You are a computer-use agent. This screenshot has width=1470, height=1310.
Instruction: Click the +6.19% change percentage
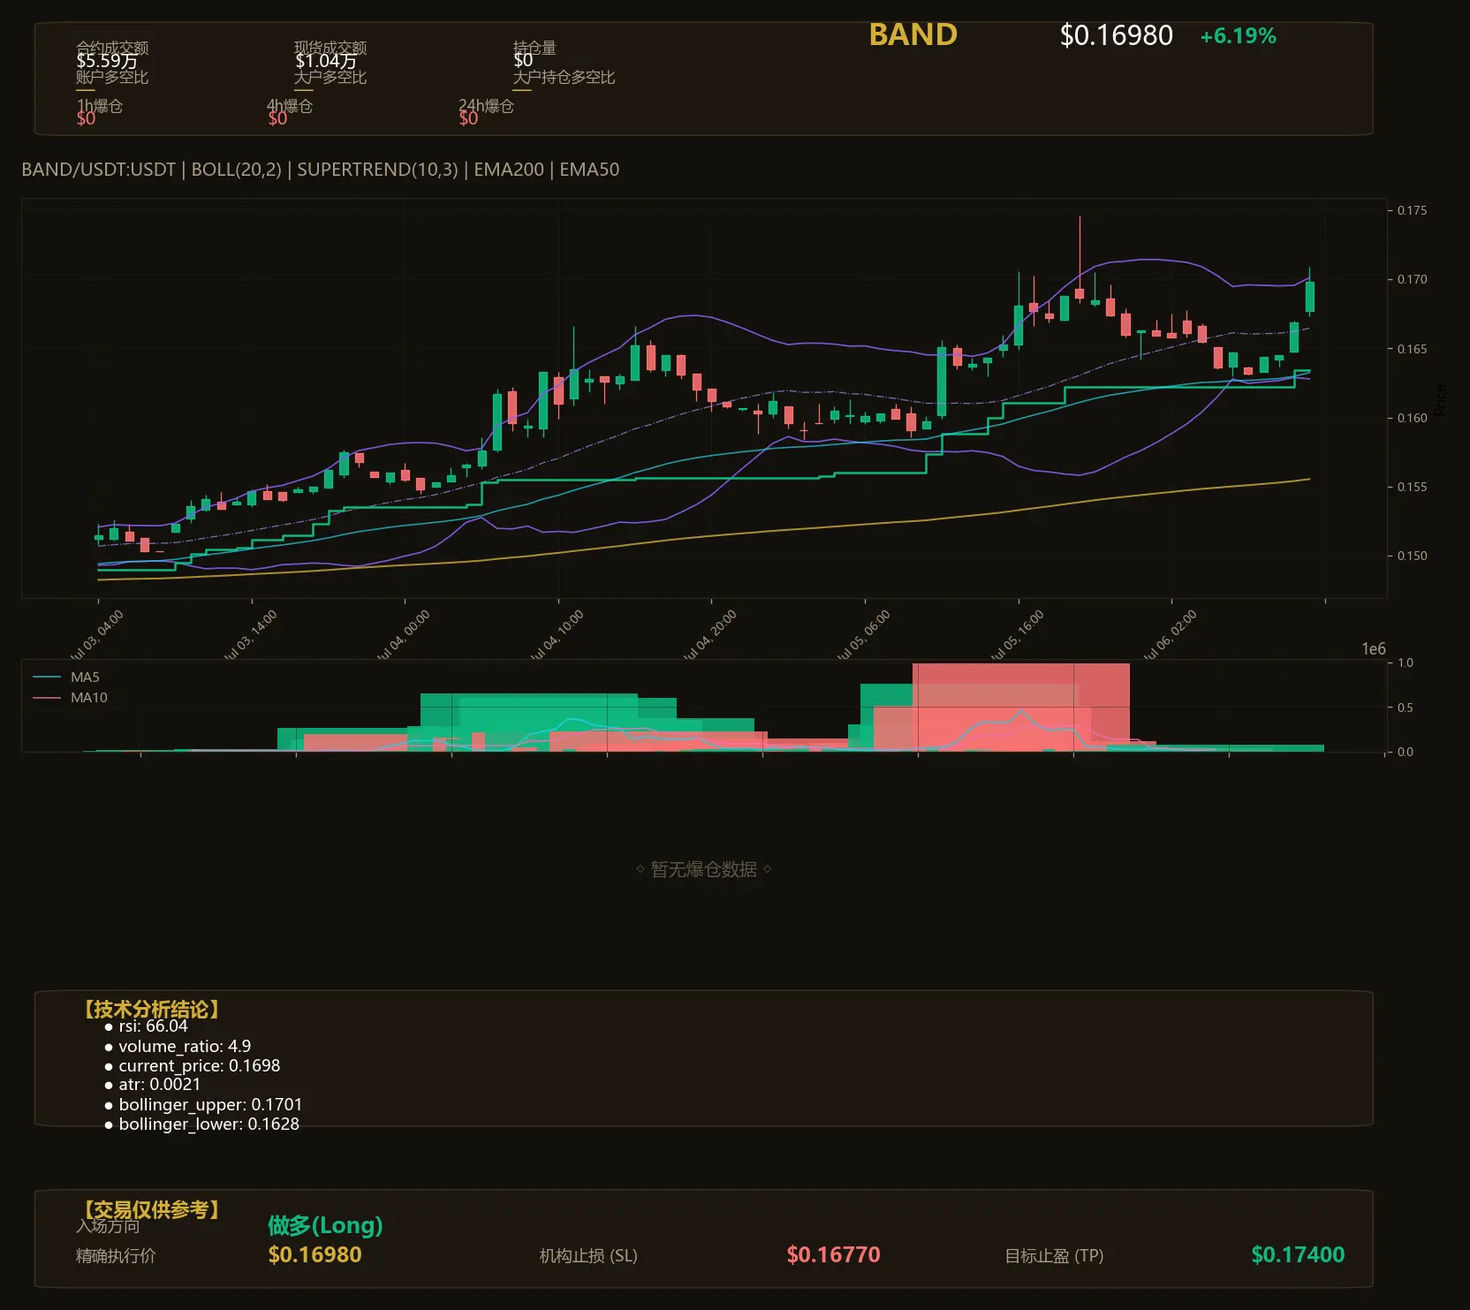pyautogui.click(x=1238, y=36)
